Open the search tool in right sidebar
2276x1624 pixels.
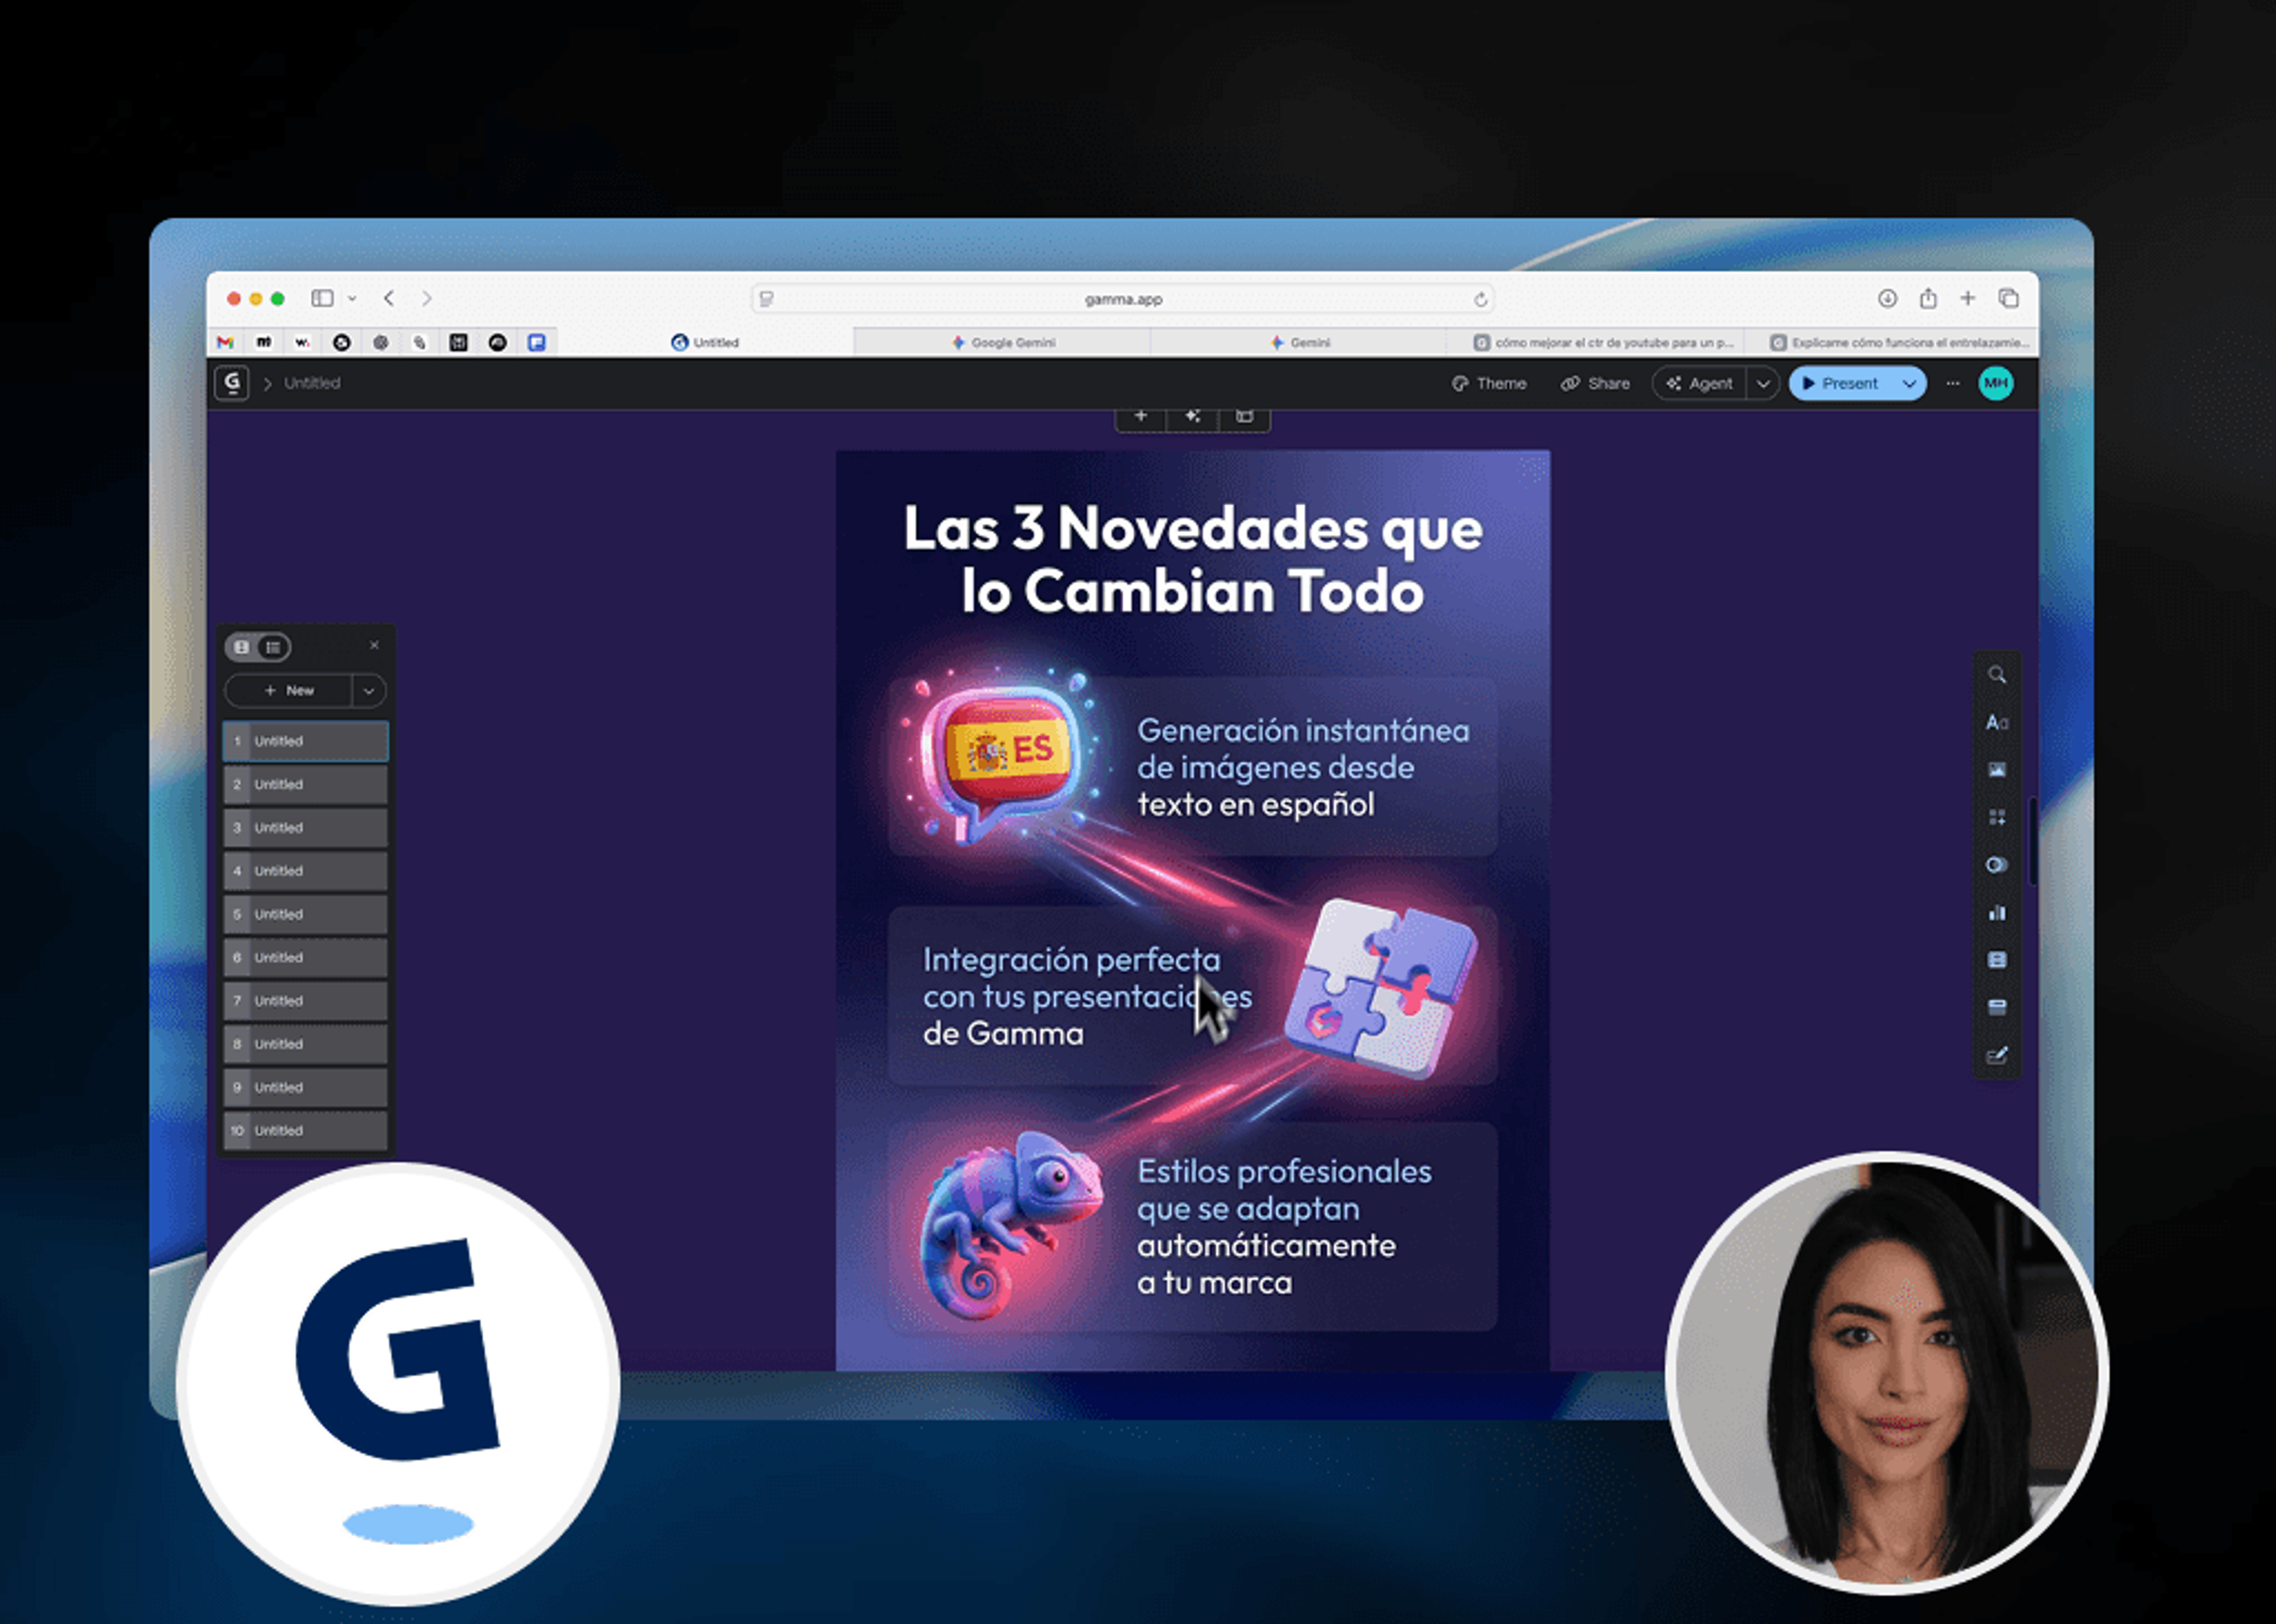pos(1996,675)
